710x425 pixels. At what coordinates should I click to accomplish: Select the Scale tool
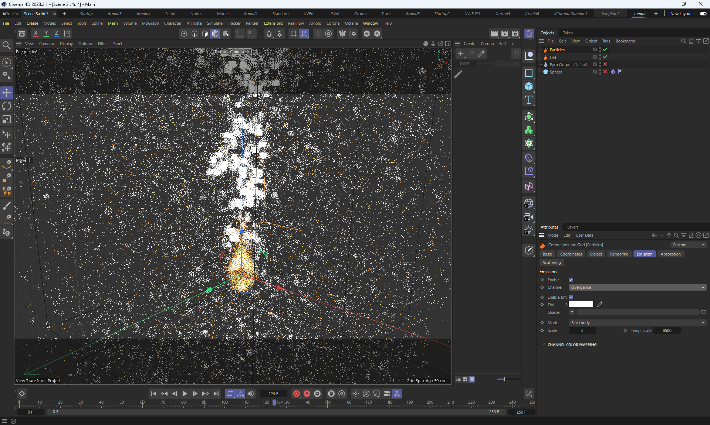click(7, 120)
